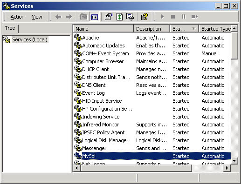Viewport: 241px width, 184px height.
Task: Click the Indexing Service name
Action: tap(101, 117)
